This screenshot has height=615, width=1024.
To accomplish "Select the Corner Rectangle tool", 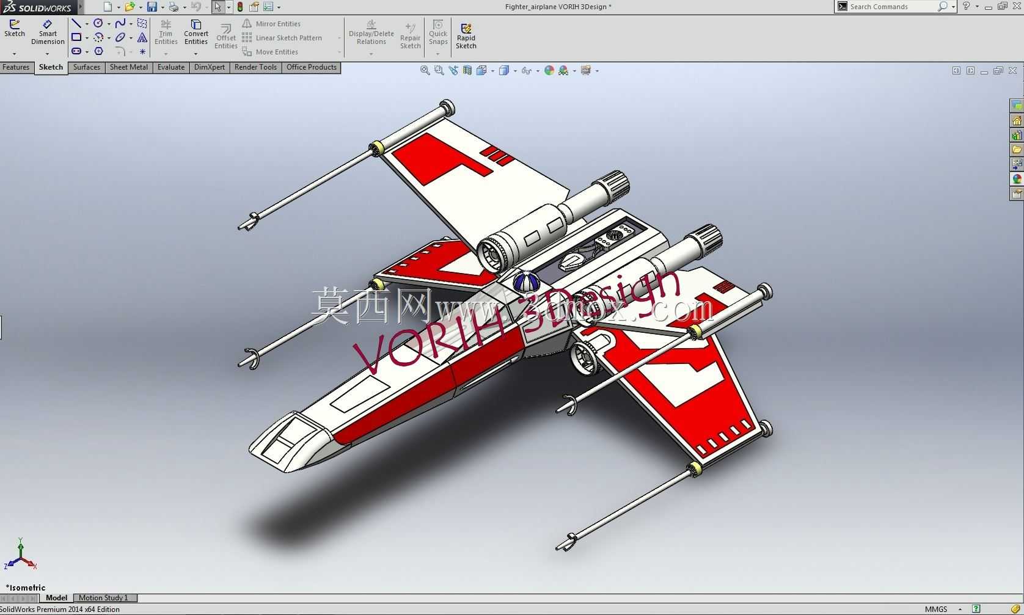I will point(76,37).
